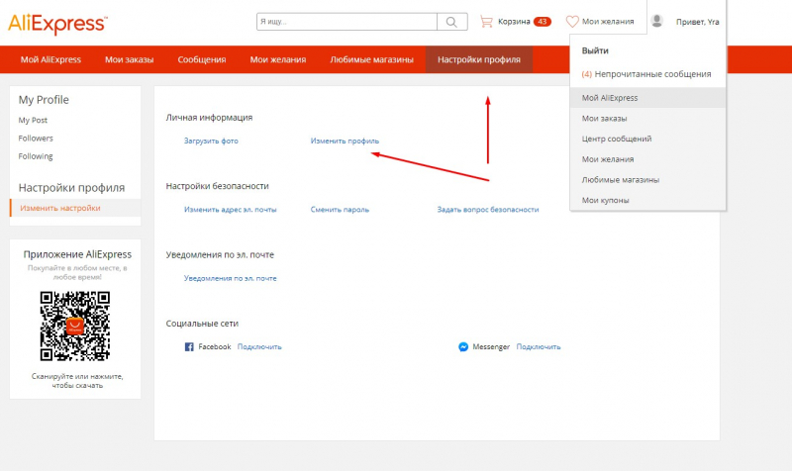Open the Любимые магазины navigation tab
This screenshot has height=471, width=792.
372,59
